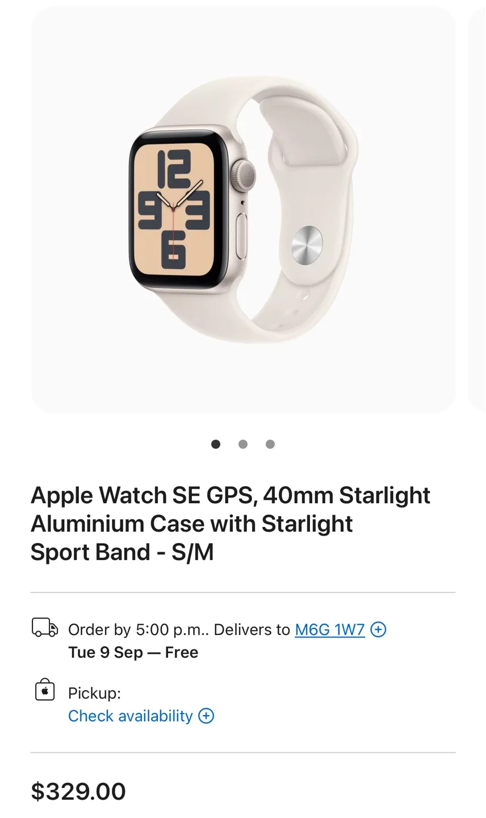
Task: Click plus icon beside Check availability
Action: 206,716
